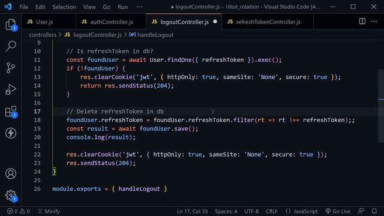Screen dimensions: 384x216
Task: Open the Source Control view
Action: [11, 68]
